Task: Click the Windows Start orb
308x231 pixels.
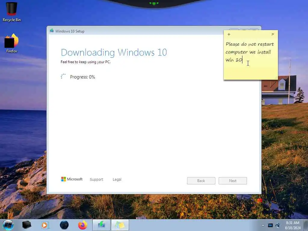Action: [x=8, y=225]
